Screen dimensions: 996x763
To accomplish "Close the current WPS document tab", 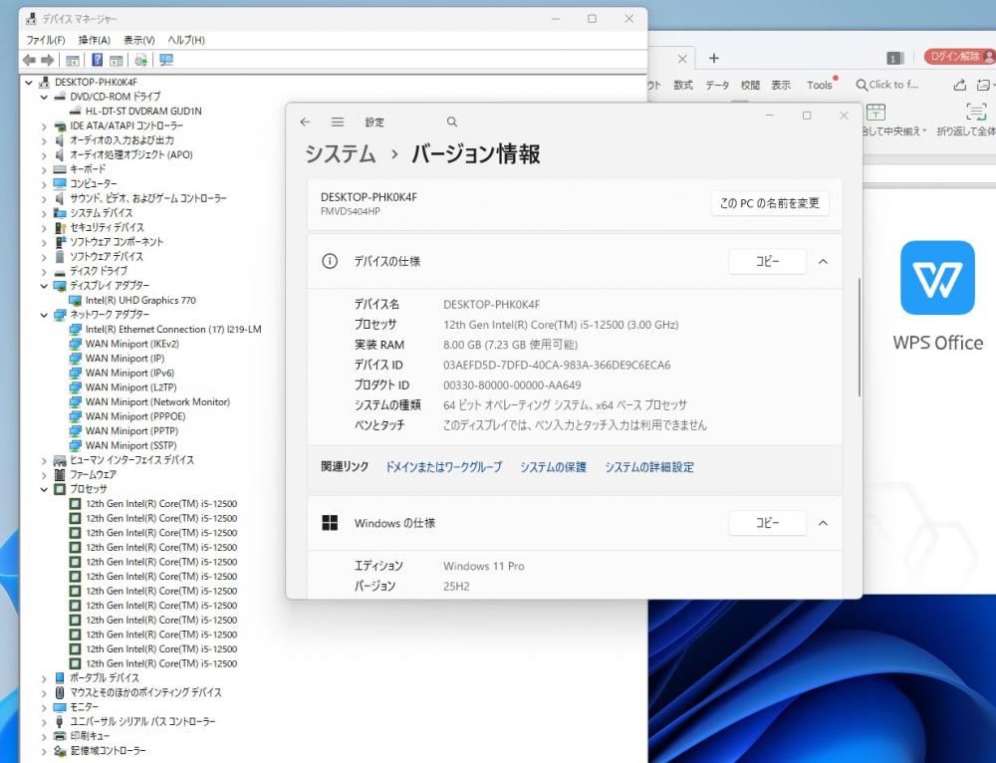I will [x=682, y=59].
